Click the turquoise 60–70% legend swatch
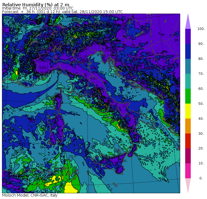The height and width of the screenshot is (199, 207). coord(188,81)
